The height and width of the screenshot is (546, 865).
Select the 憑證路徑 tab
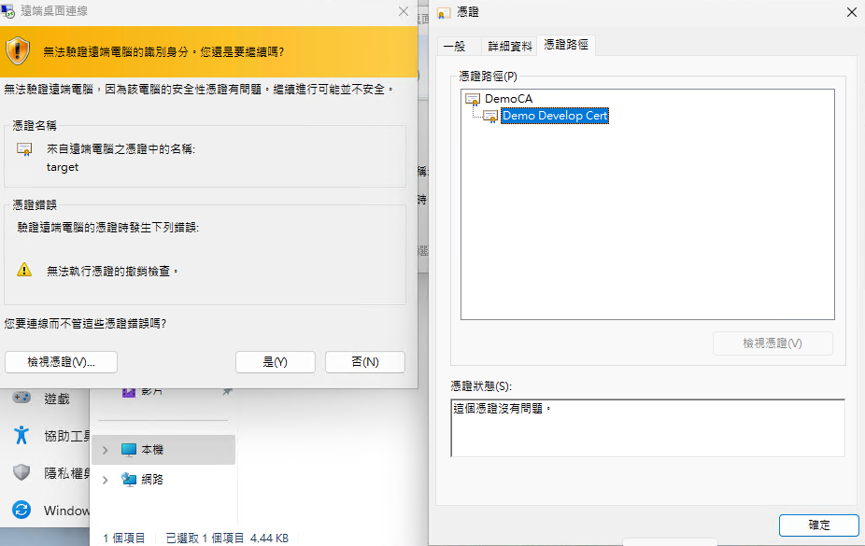(566, 45)
